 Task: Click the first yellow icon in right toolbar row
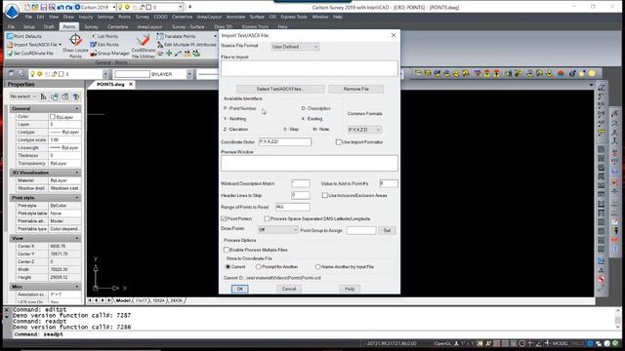pos(418,74)
